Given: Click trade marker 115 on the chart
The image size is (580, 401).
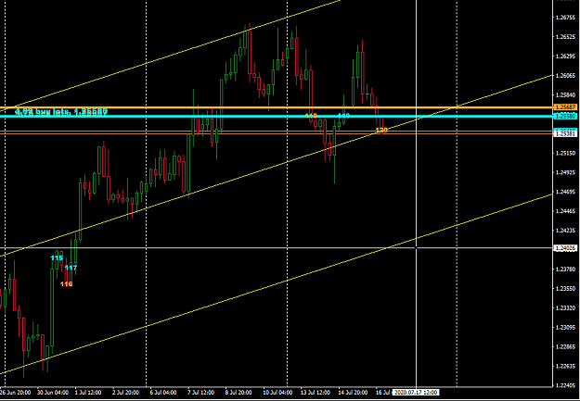Looking at the screenshot, I should (x=57, y=257).
